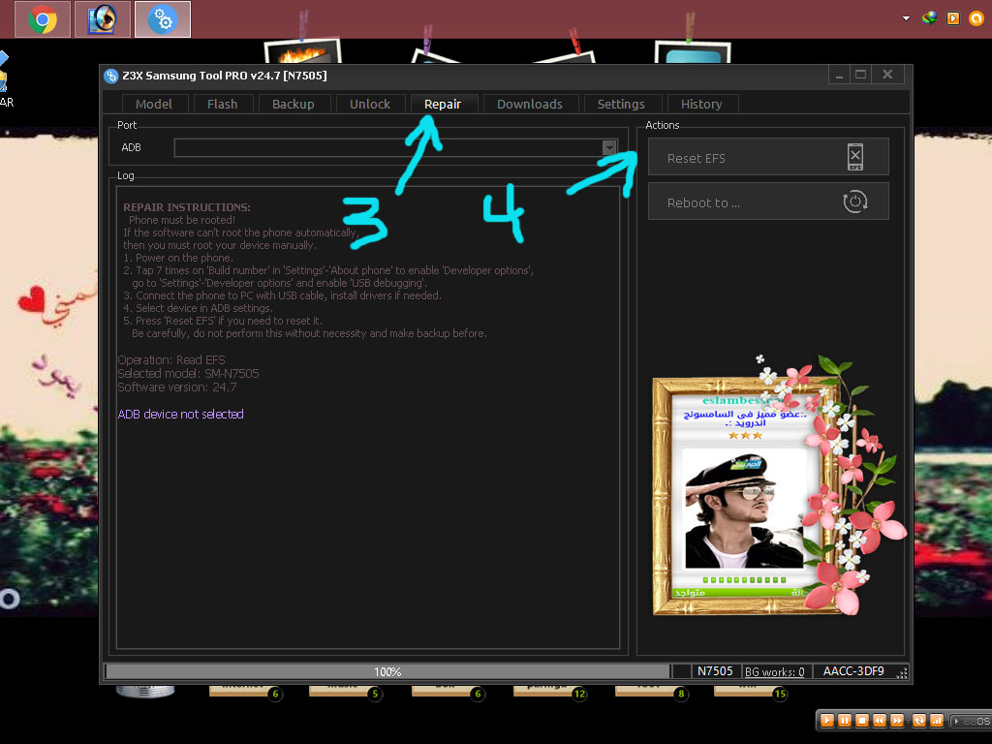Click the desktop folder badge numbered 15
This screenshot has width=992, height=744.
(780, 694)
